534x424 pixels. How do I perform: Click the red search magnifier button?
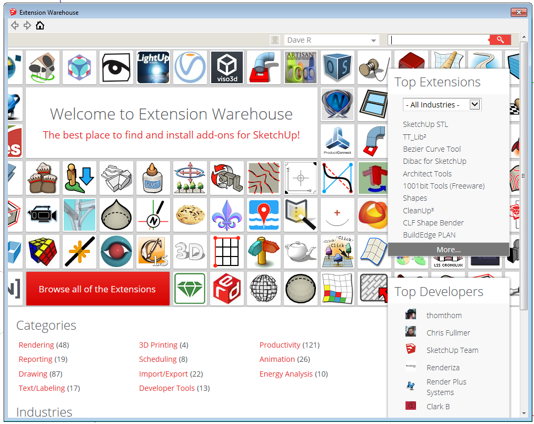tap(500, 40)
